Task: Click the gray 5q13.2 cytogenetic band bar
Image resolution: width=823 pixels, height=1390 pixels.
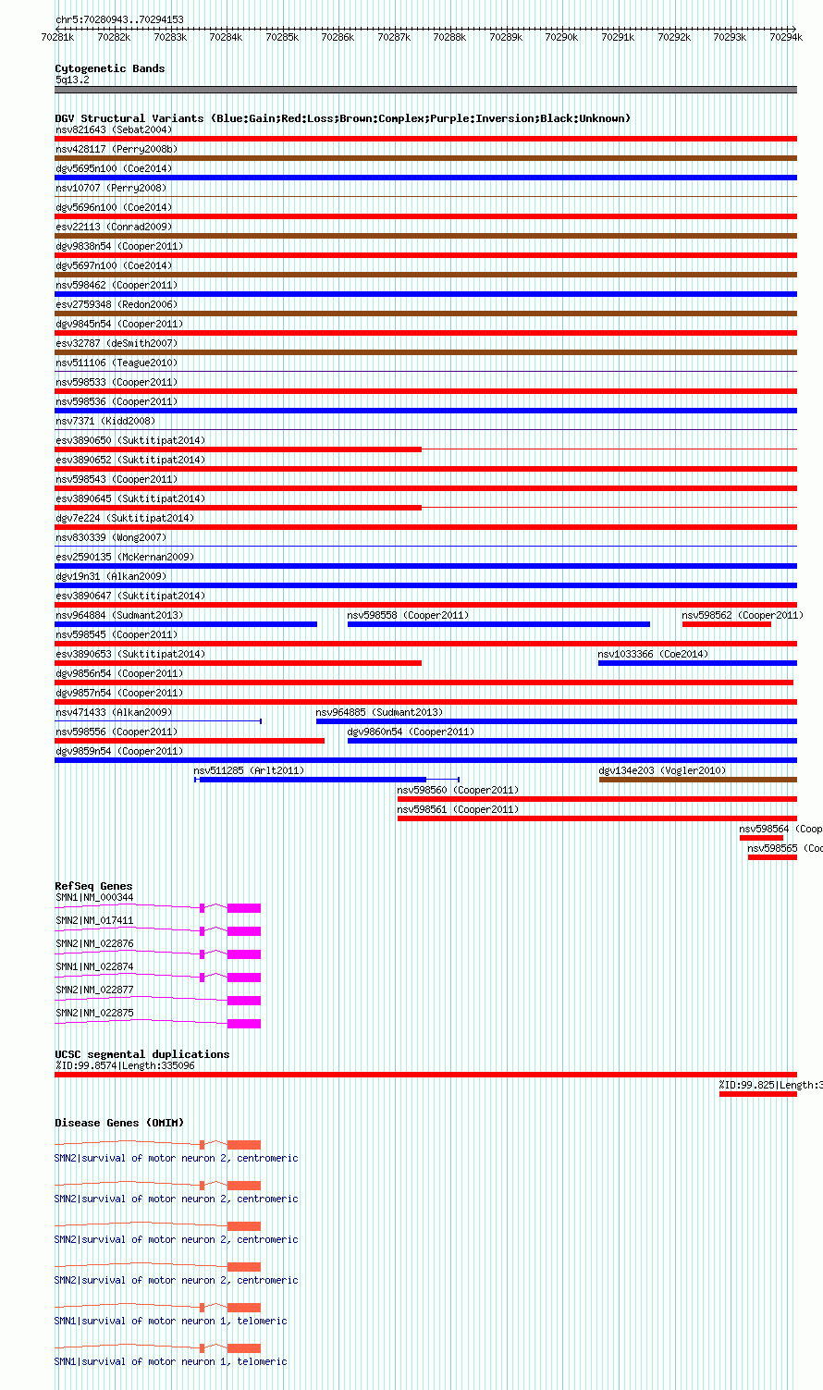Action: [426, 90]
